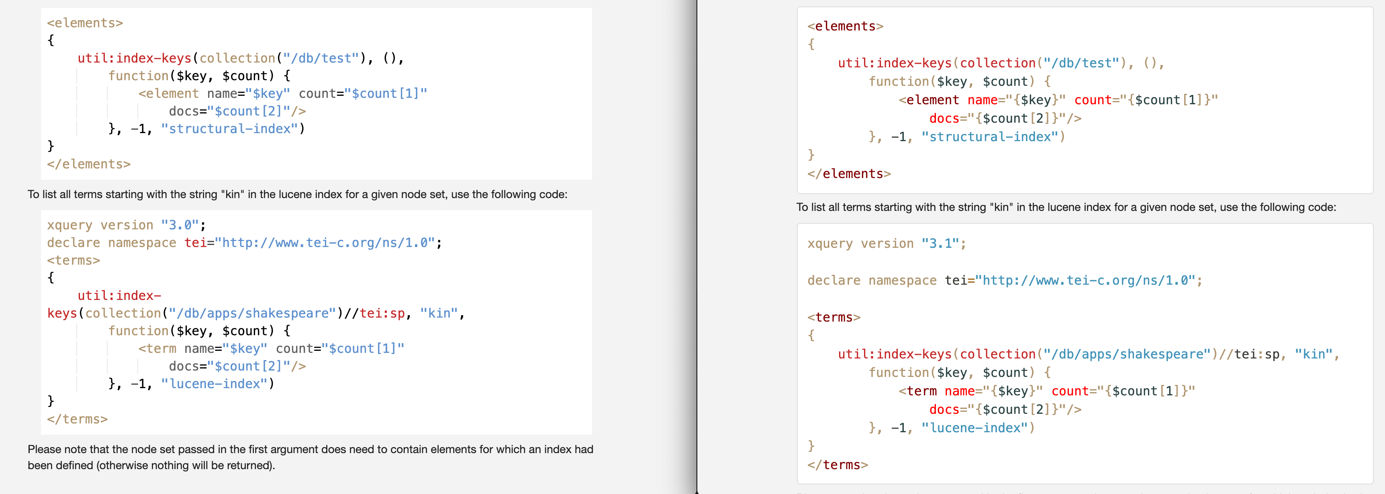Click the closing </terms> tag in left pane
The height and width of the screenshot is (494, 1385).
[x=77, y=419]
